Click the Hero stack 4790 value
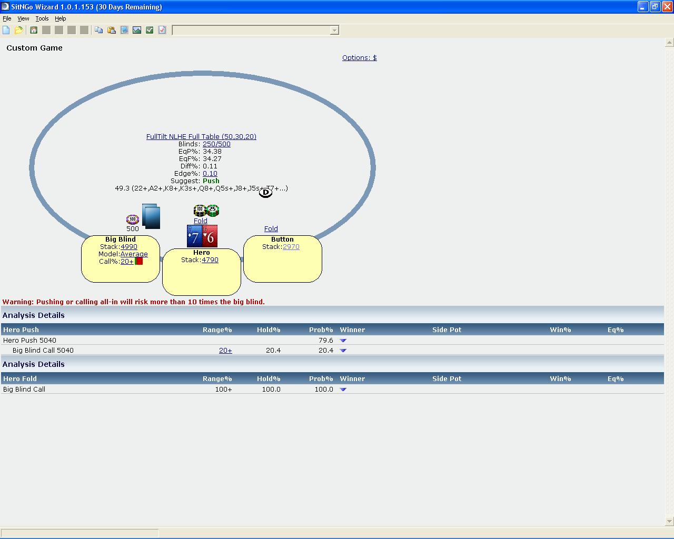This screenshot has width=674, height=539. (210, 260)
